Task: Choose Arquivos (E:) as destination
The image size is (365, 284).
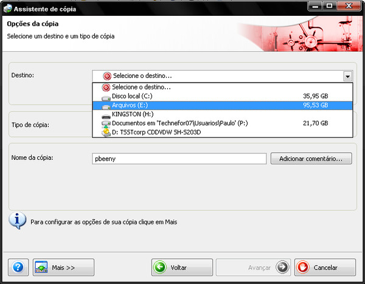Action: [x=223, y=105]
